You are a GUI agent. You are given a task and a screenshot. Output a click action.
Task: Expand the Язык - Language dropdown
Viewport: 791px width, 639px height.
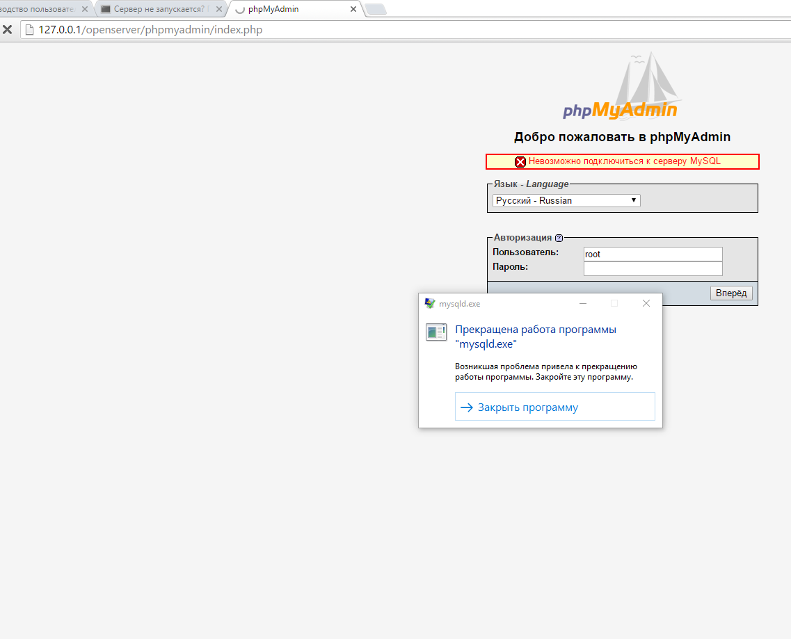(x=566, y=200)
